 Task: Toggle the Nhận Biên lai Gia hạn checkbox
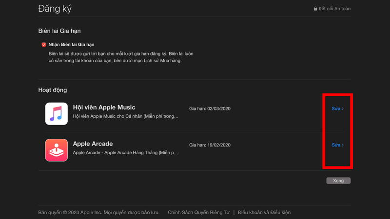[x=44, y=44]
